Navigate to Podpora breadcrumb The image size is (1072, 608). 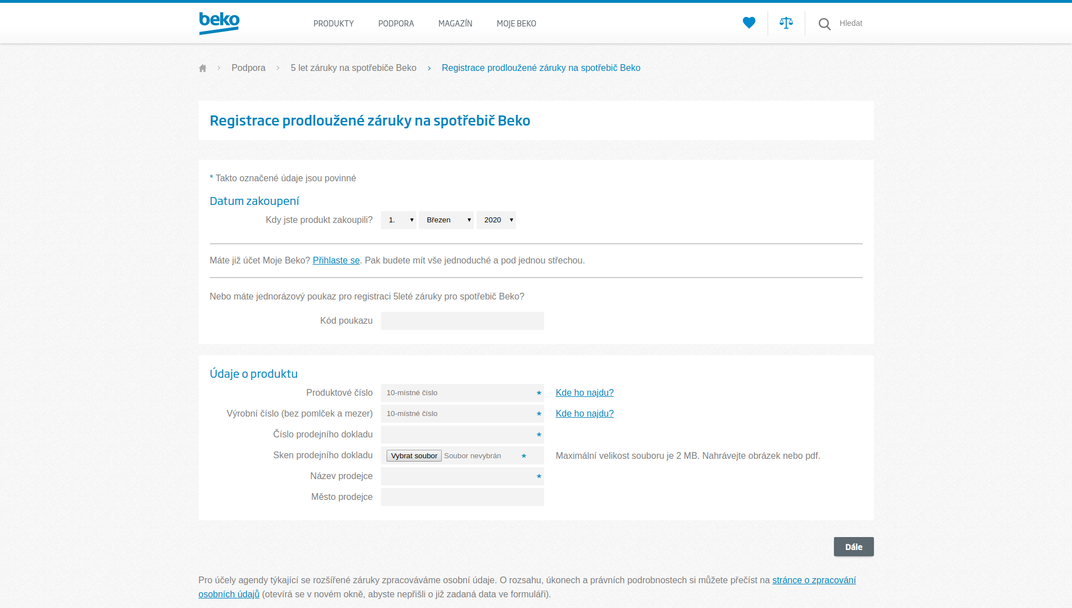click(248, 68)
